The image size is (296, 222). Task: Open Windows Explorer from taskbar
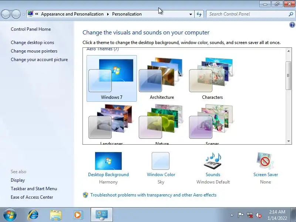[56, 215]
